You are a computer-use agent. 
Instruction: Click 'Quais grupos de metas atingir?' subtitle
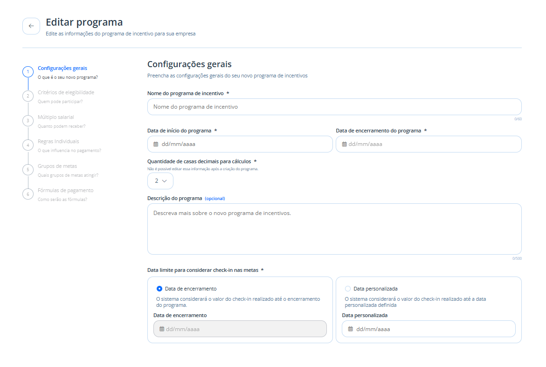coord(68,175)
